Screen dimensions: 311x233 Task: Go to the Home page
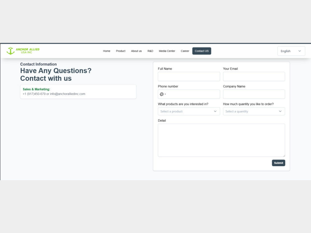[106, 51]
